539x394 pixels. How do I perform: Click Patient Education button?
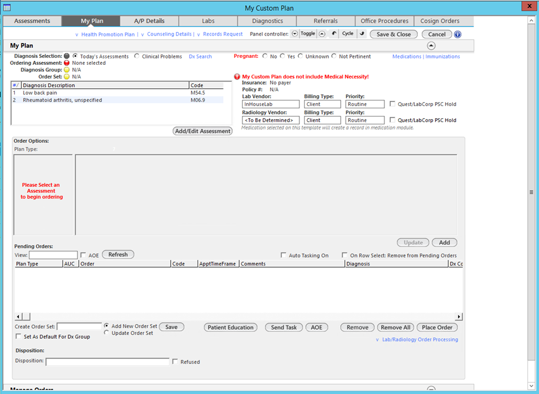click(230, 327)
